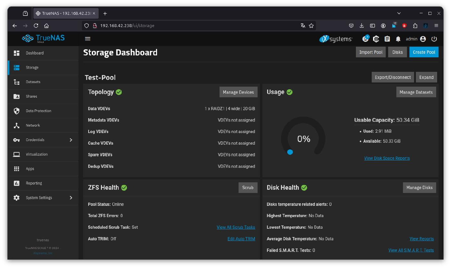The image size is (451, 268).
Task: Go to Datasets in sidebar
Action: (33, 82)
